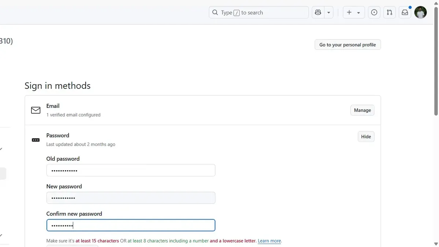Image resolution: width=439 pixels, height=247 pixels.
Task: Click the Email envelope icon
Action: click(x=35, y=110)
